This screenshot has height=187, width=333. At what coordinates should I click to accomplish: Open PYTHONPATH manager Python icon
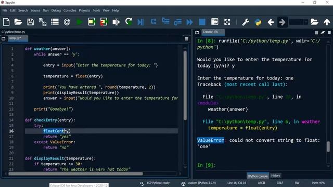(258, 22)
